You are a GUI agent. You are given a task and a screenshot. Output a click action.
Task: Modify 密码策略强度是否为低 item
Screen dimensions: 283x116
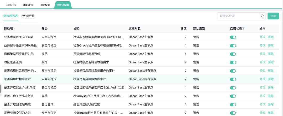(x=263, y=54)
